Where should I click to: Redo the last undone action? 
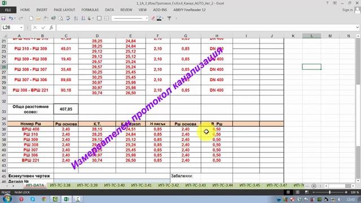coord(21,19)
